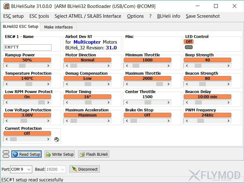
Task: Click right arrow of Beep Strength slider
Action: pos(228,66)
